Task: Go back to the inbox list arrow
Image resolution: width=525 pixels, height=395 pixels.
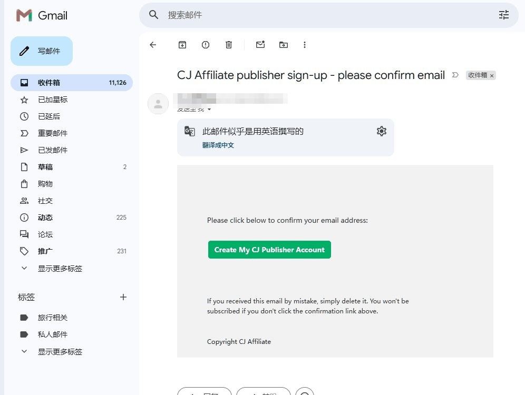Action: click(153, 45)
